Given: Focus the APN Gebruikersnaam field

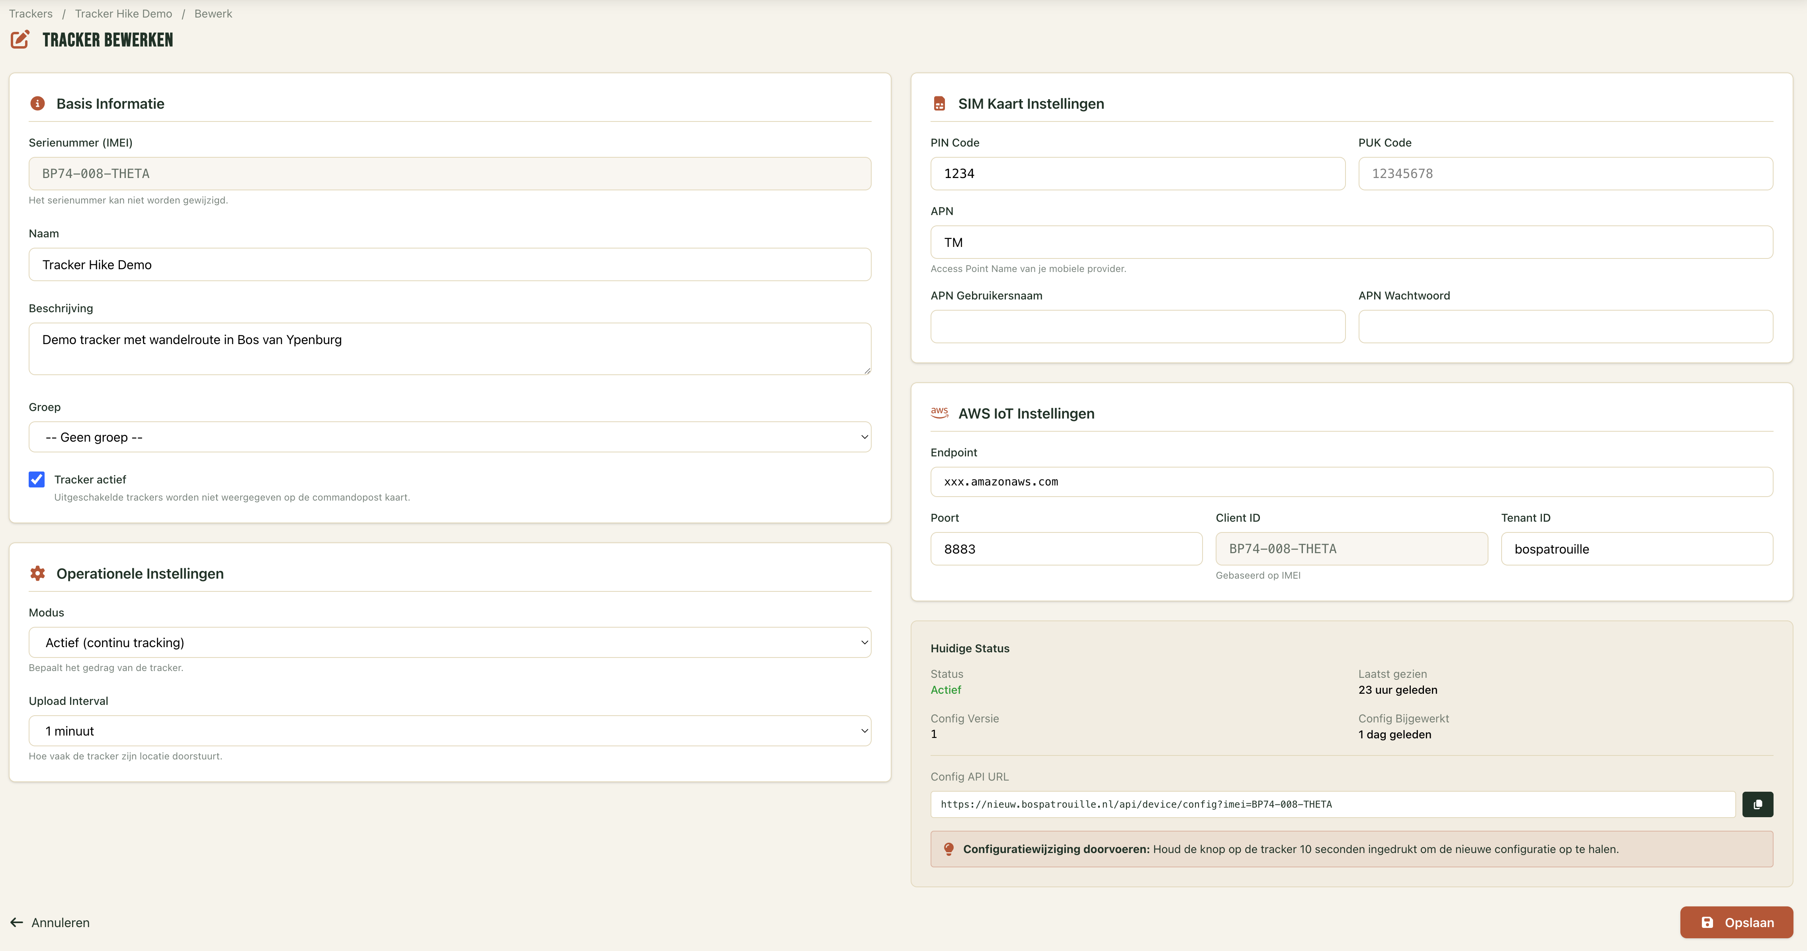Looking at the screenshot, I should tap(1137, 326).
